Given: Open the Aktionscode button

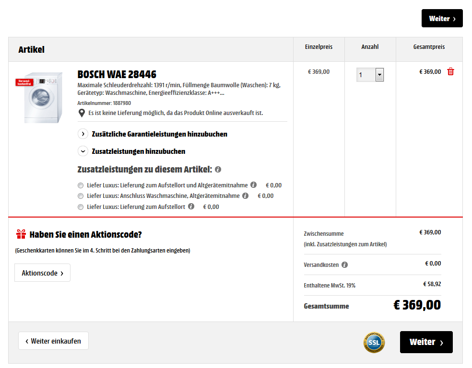Looking at the screenshot, I should pos(42,273).
